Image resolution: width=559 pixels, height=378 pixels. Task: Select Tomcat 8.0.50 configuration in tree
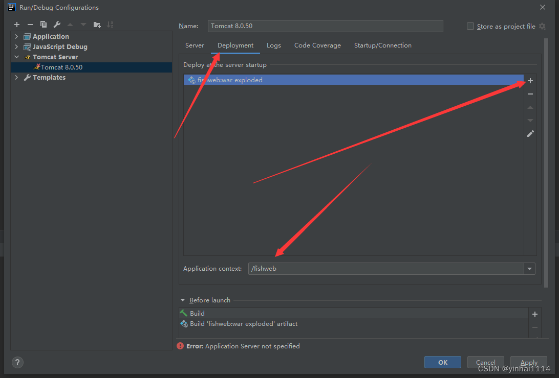click(x=91, y=67)
